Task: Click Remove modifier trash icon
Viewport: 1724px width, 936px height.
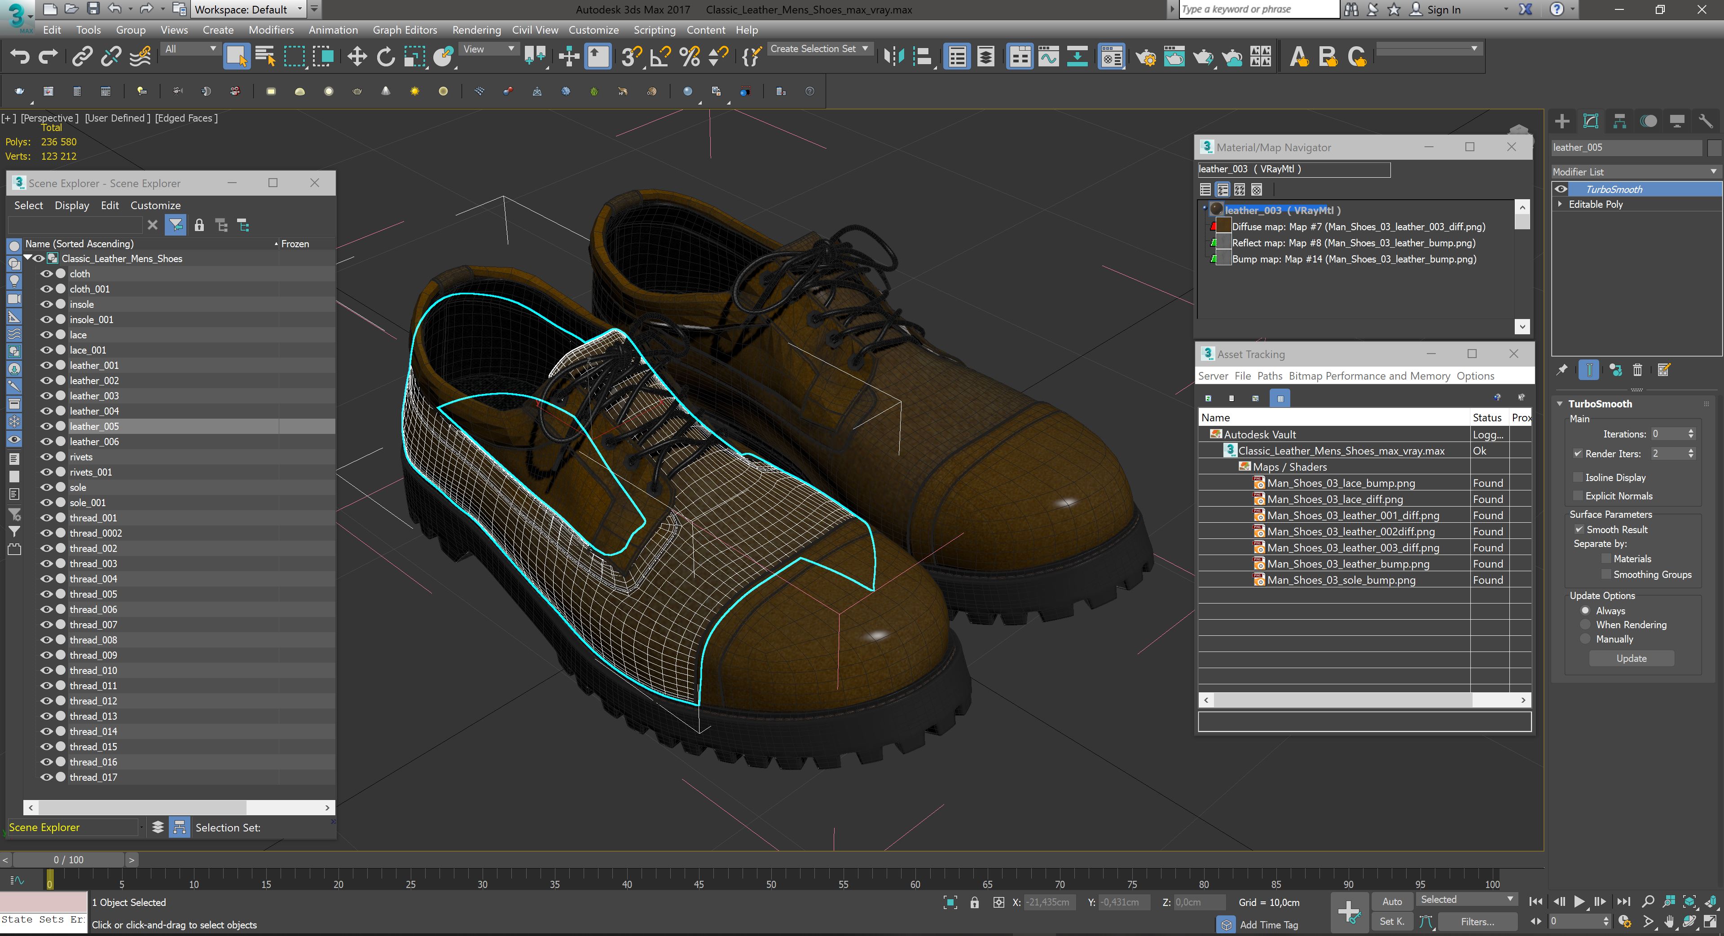Action: 1638,370
